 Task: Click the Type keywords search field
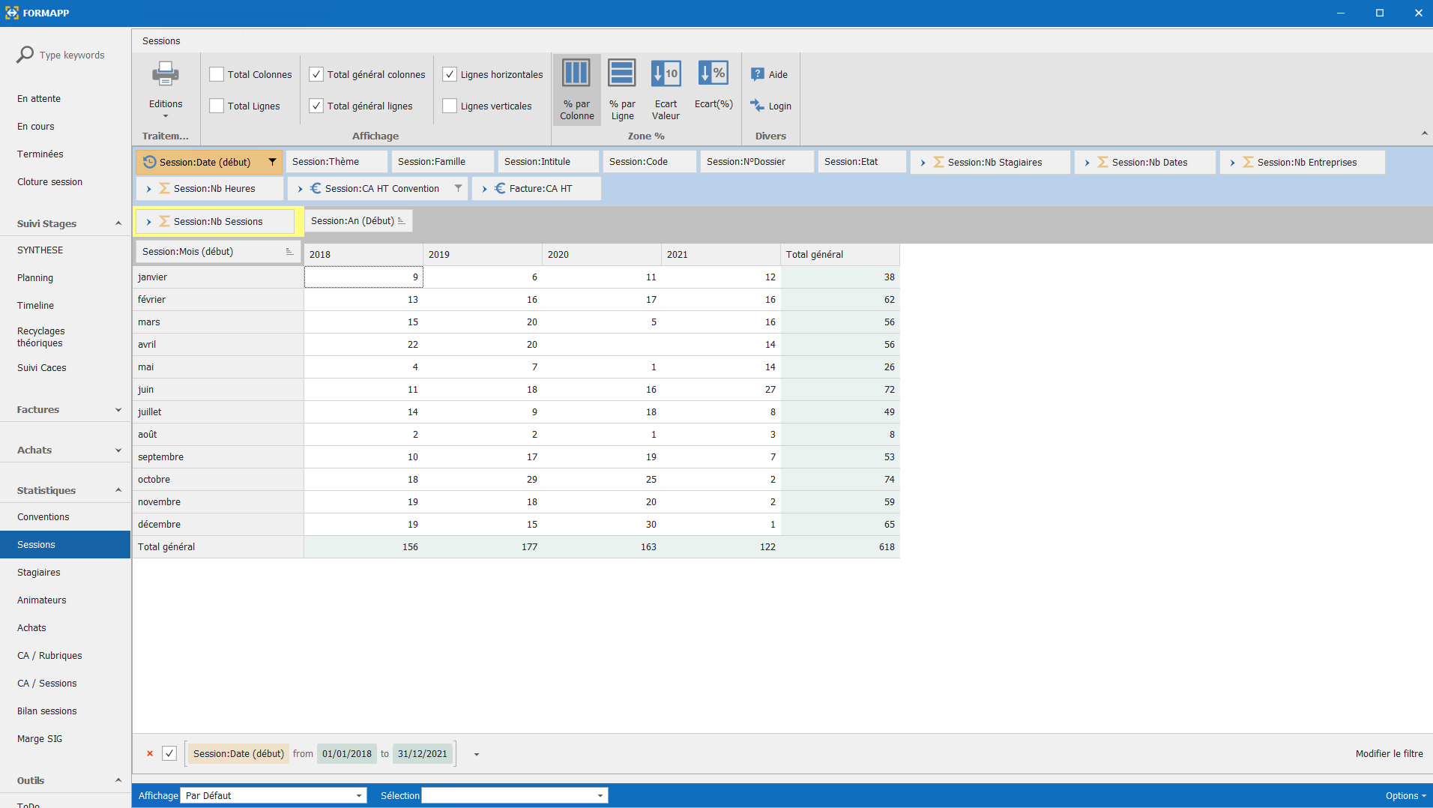tap(72, 55)
